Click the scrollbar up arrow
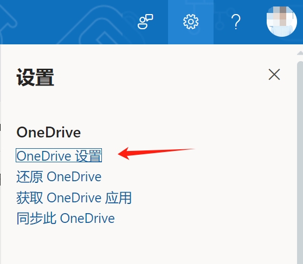The height and width of the screenshot is (264, 303). [300, 53]
